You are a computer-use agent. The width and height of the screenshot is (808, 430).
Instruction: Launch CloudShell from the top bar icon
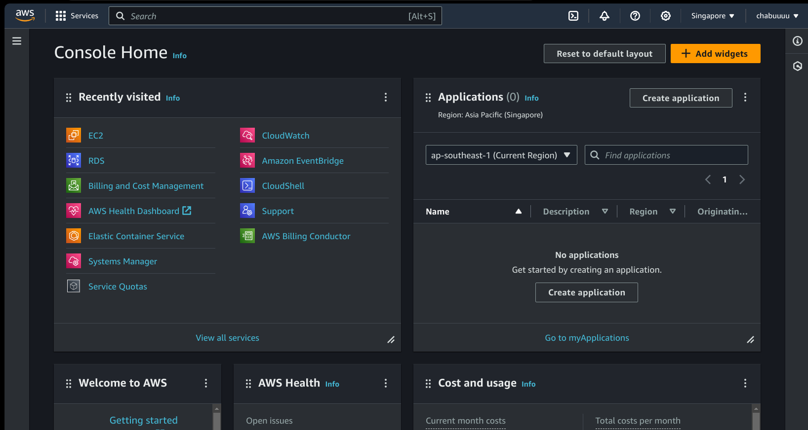(x=573, y=16)
